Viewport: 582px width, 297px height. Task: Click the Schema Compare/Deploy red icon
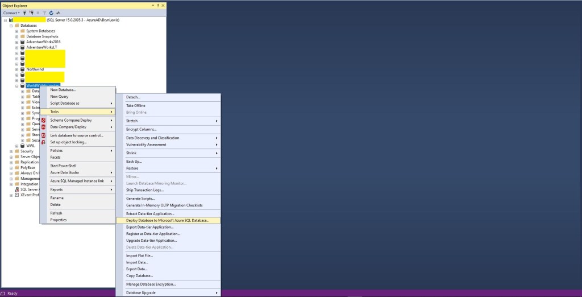click(x=44, y=121)
